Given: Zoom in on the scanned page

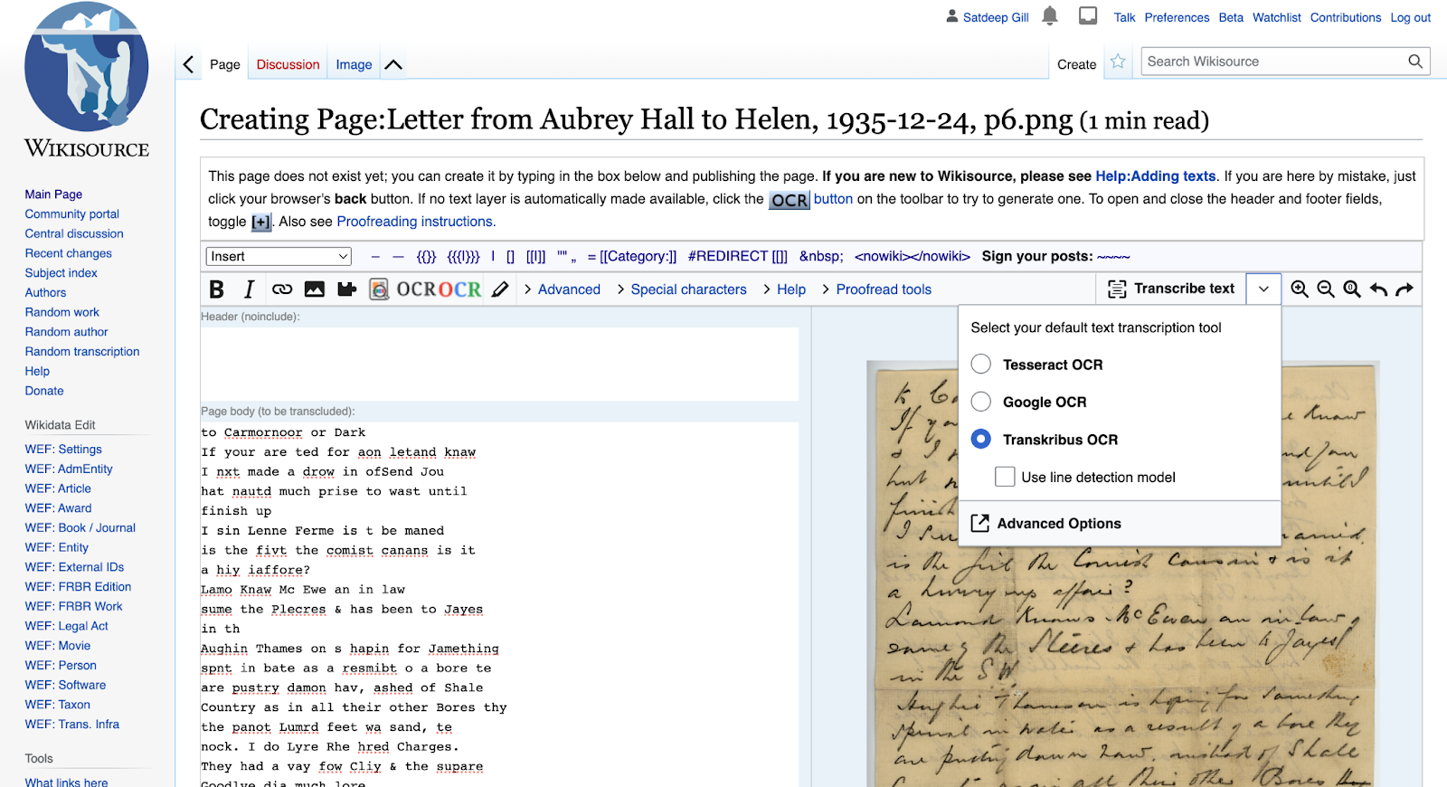Looking at the screenshot, I should click(1300, 289).
